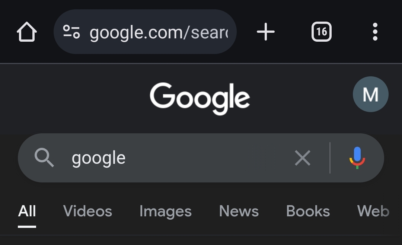Open site information settings icon
The width and height of the screenshot is (402, 245).
pos(71,32)
